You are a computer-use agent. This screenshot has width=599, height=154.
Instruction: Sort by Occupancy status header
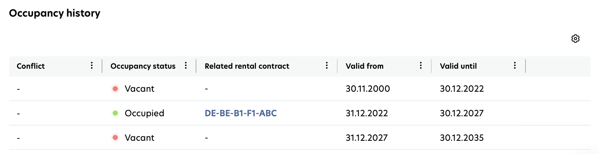(x=143, y=66)
